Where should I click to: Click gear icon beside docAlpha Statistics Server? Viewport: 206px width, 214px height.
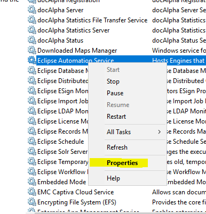32,30
